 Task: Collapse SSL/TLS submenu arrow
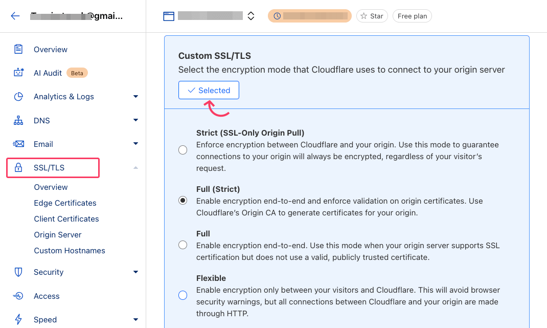(135, 168)
